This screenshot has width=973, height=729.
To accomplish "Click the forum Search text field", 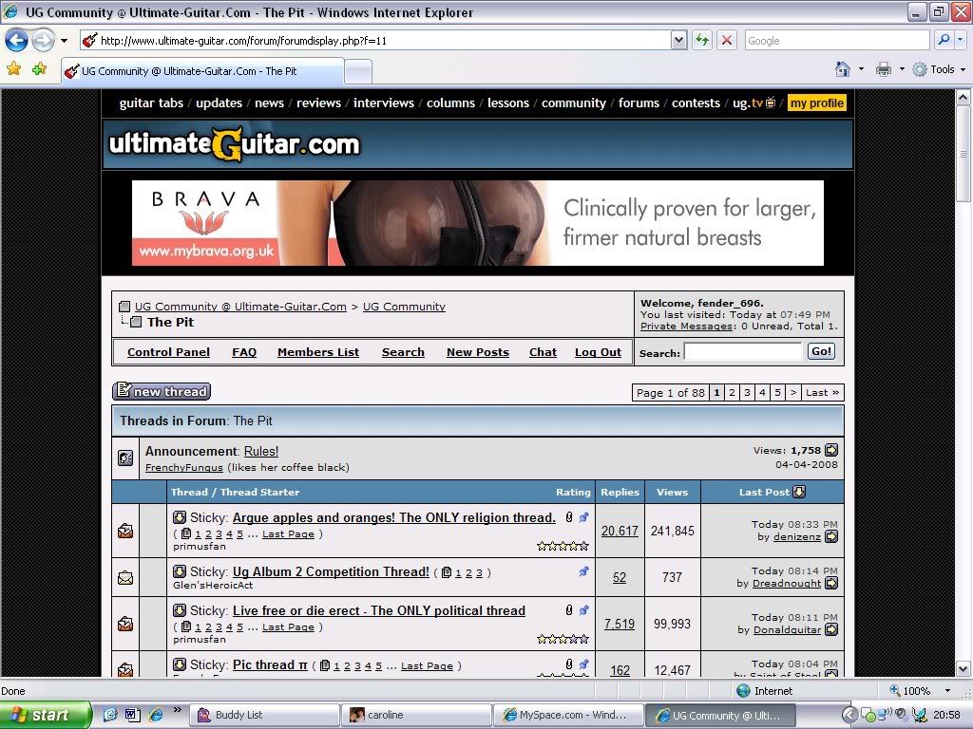I will [743, 352].
